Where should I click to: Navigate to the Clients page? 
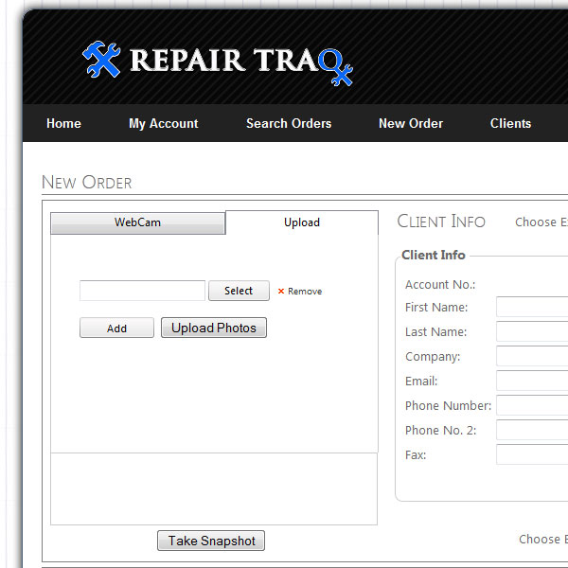[510, 123]
